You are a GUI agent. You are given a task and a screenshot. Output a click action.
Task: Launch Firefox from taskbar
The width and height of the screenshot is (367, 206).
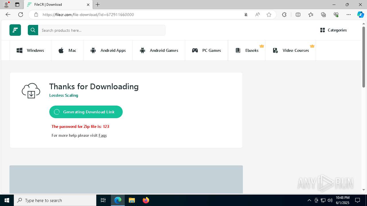(x=146, y=200)
